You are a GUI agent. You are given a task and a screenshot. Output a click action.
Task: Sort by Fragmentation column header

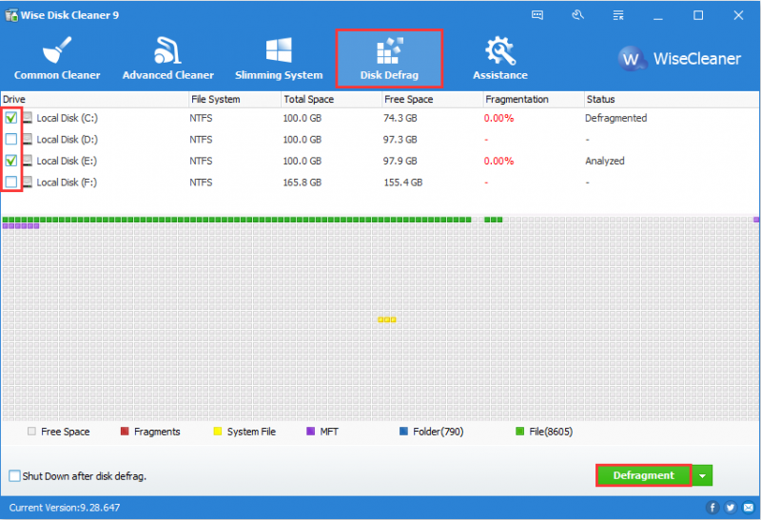pyautogui.click(x=534, y=100)
